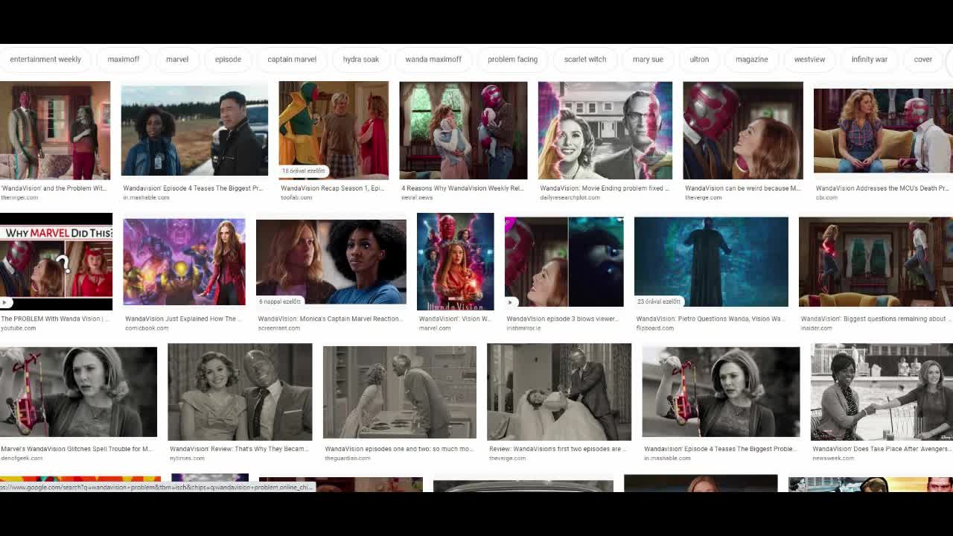Open flipboard.com Pietro dark figure thumbnail
This screenshot has width=953, height=536.
pos(711,261)
